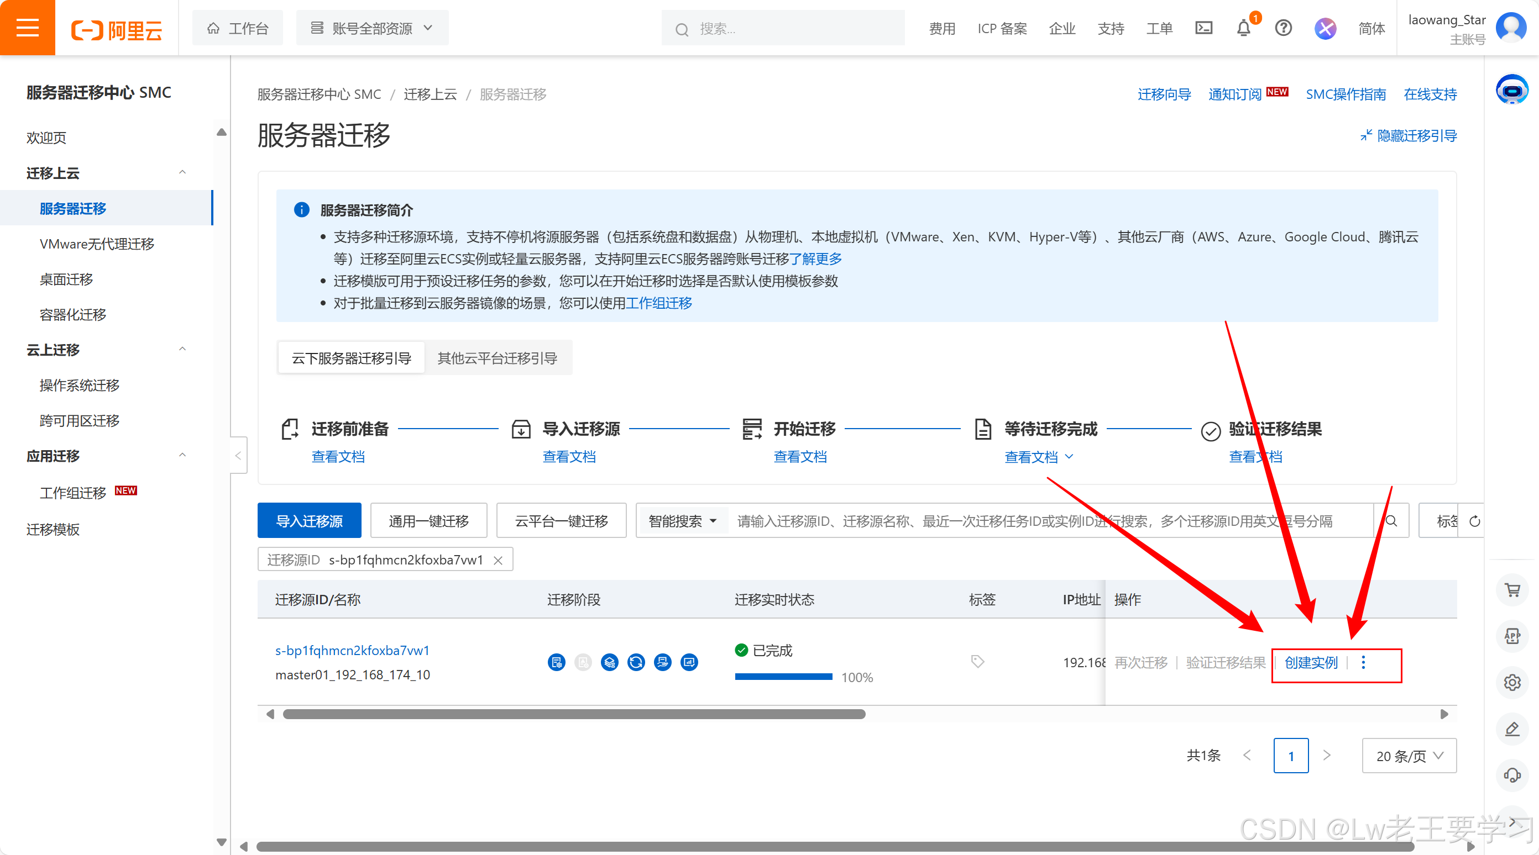The height and width of the screenshot is (855, 1539).
Task: Click the table horizontal scrollbar thumb
Action: pyautogui.click(x=574, y=714)
